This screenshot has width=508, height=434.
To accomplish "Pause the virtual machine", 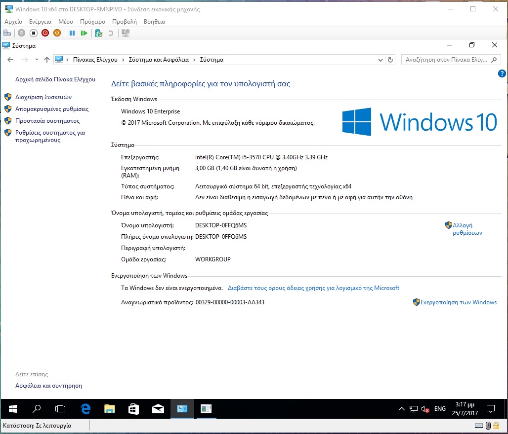I will coord(72,33).
